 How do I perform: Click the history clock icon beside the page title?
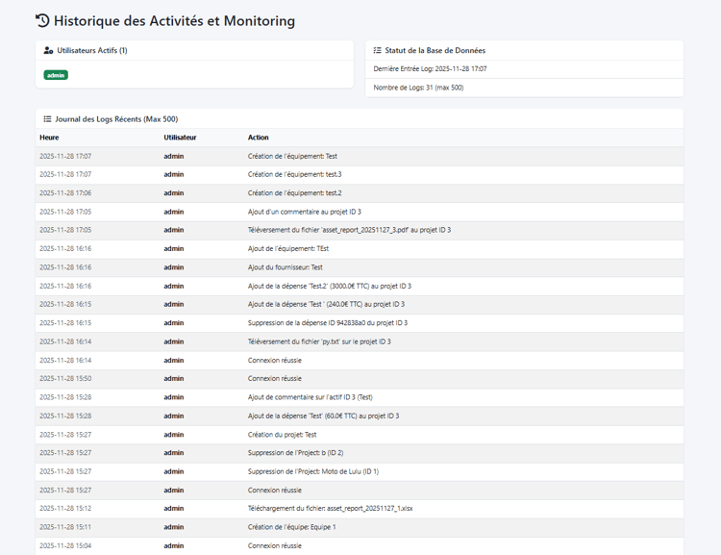[x=42, y=20]
